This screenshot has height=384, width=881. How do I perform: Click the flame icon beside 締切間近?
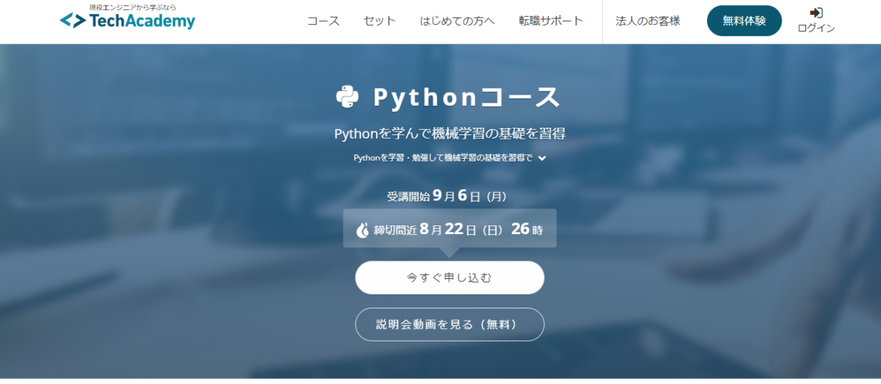[363, 230]
